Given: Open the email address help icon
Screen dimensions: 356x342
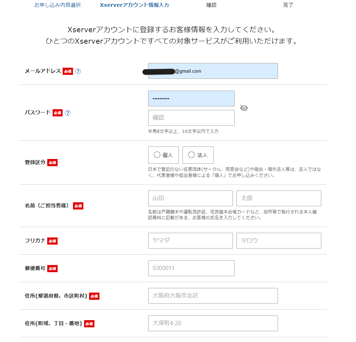Looking at the screenshot, I should tap(78, 71).
